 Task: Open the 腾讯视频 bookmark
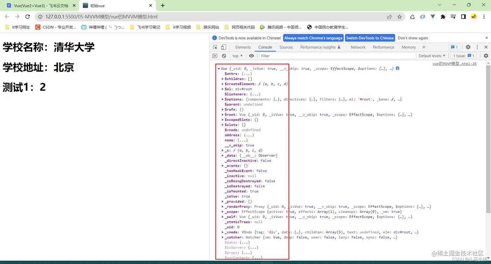281,27
